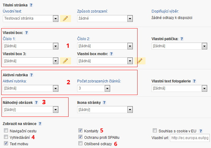Open the Ikona stránky dropdown
The image size is (211, 148).
[x=130, y=109]
